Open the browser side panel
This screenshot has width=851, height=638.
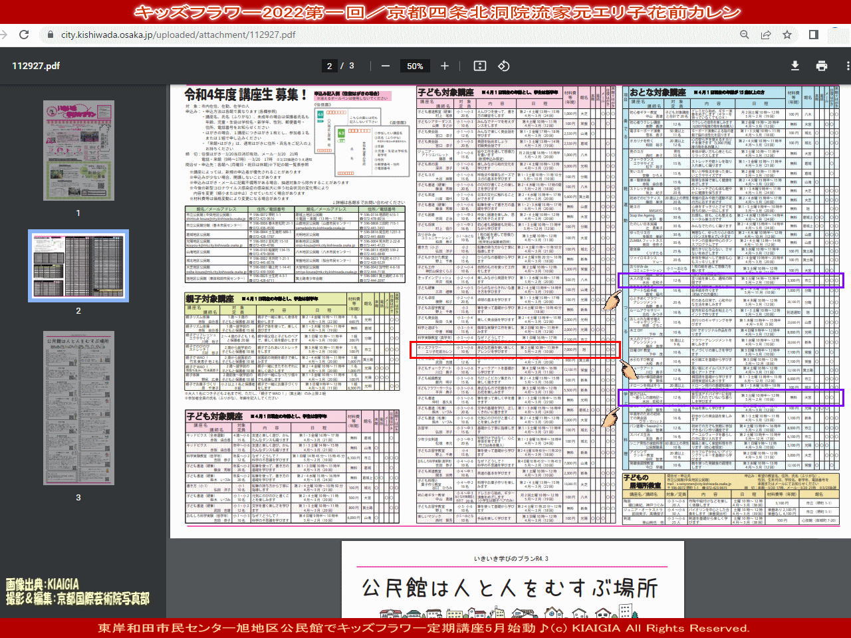pyautogui.click(x=814, y=35)
